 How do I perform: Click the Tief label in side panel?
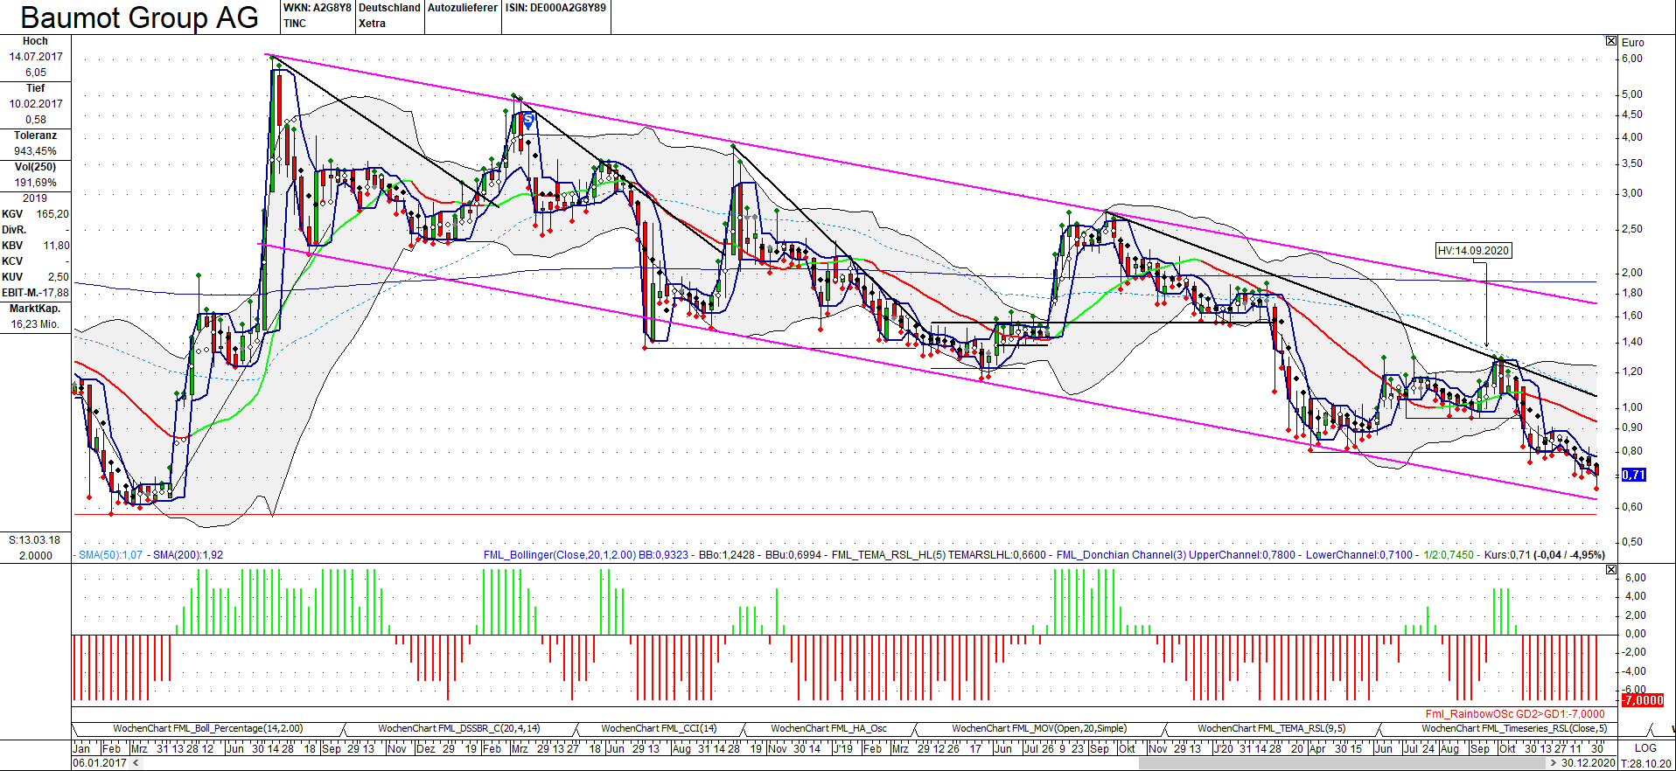point(35,88)
